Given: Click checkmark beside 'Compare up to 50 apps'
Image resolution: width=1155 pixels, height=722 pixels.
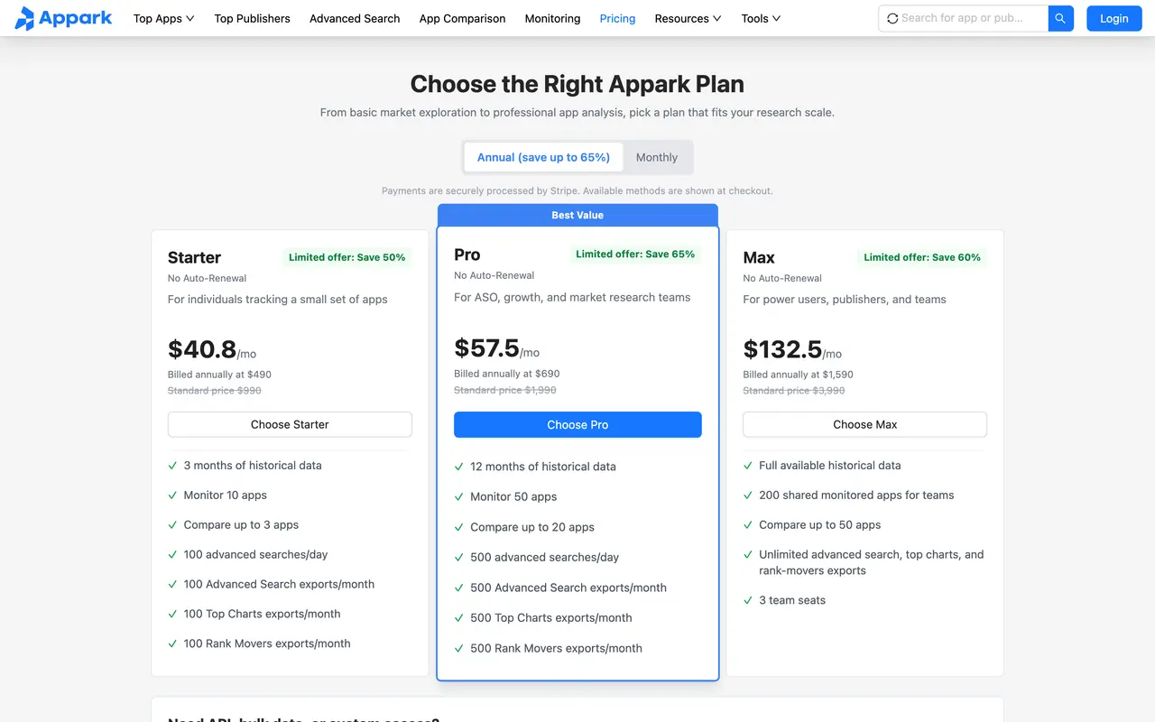Looking at the screenshot, I should point(748,525).
